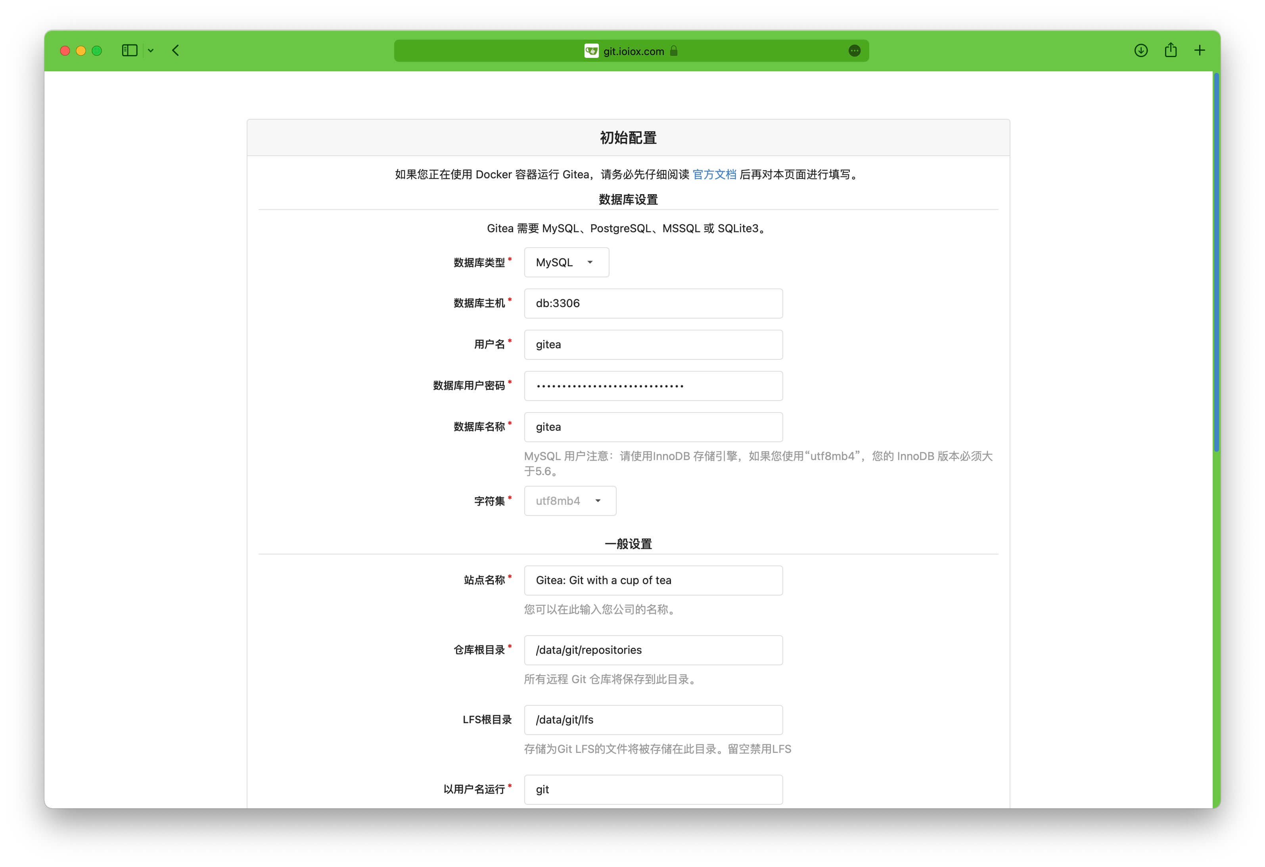Screen dimensions: 1265x867
Task: Open the 字符集 utf8mb4 dropdown
Action: (x=570, y=500)
